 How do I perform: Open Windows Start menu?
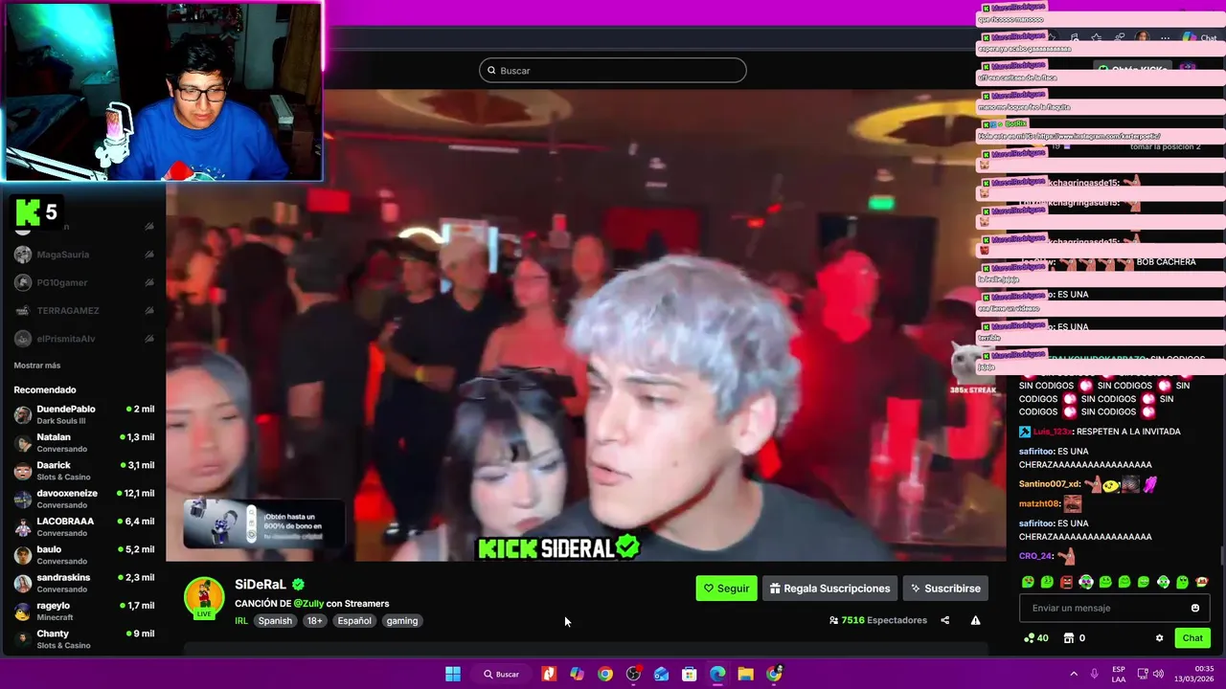[x=453, y=674]
